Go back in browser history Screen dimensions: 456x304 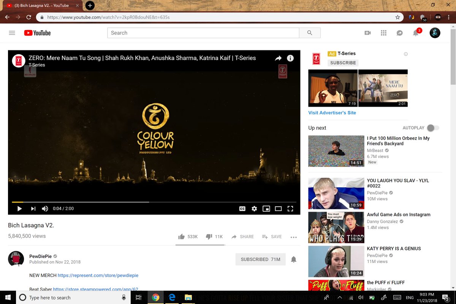(x=7, y=17)
